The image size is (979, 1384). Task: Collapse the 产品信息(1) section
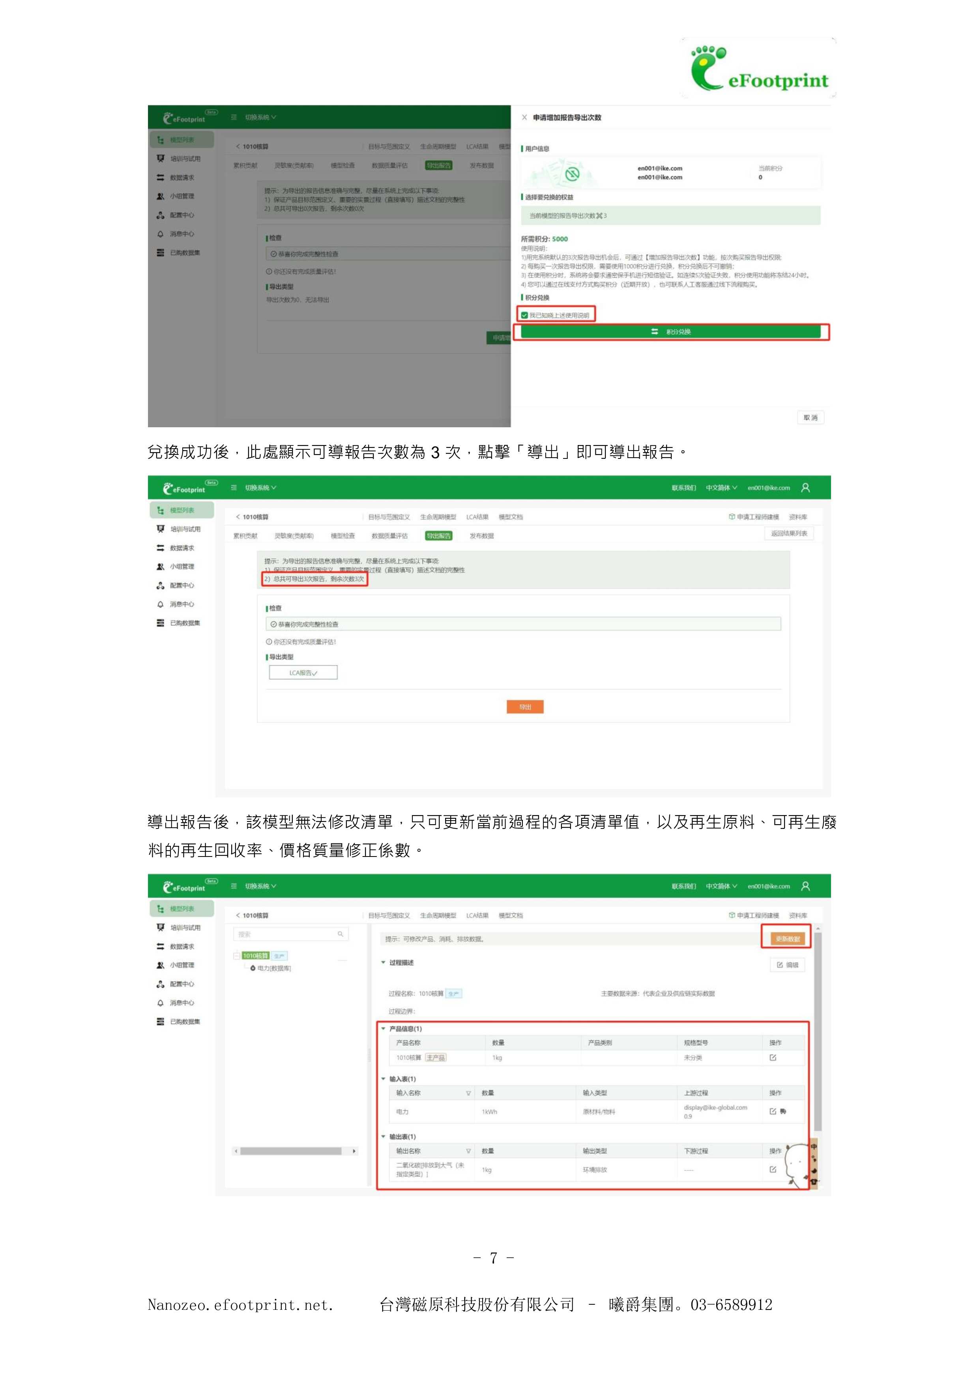click(x=384, y=1029)
